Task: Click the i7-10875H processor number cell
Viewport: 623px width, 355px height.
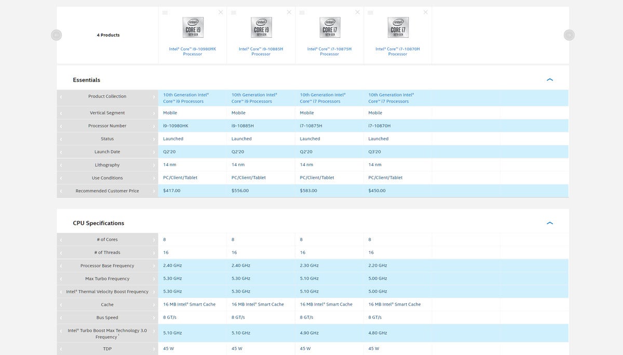Action: 311,126
